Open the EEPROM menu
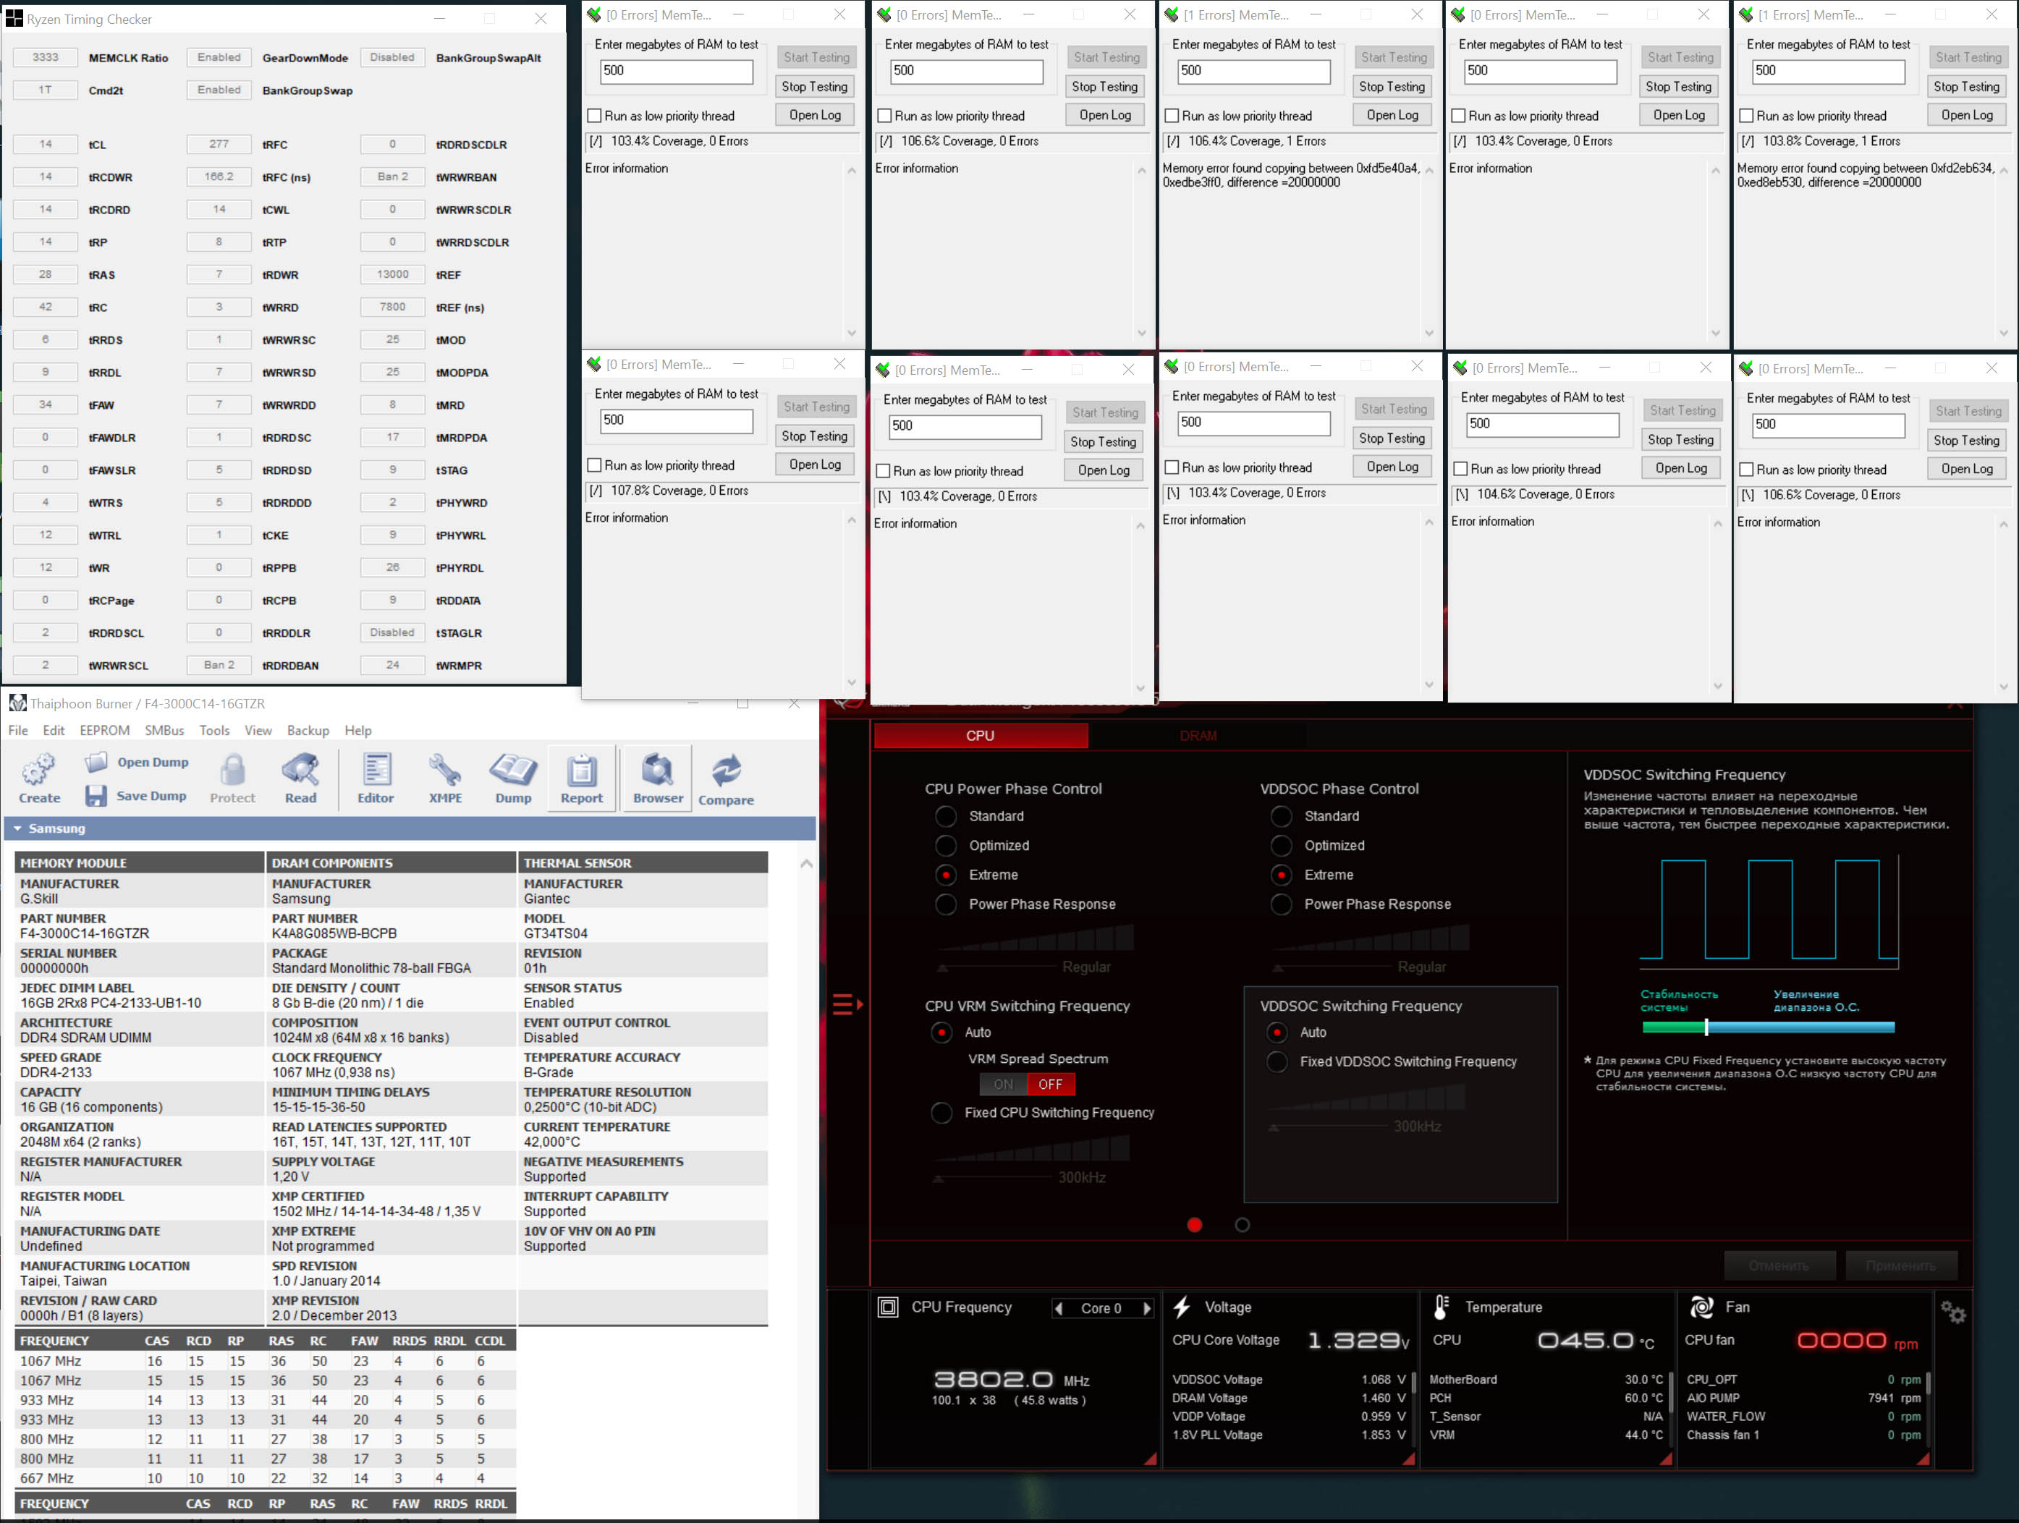This screenshot has height=1523, width=2019. point(104,730)
